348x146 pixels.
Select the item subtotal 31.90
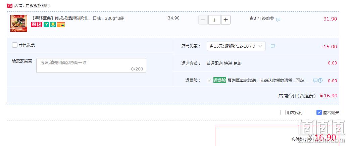pos(330,19)
